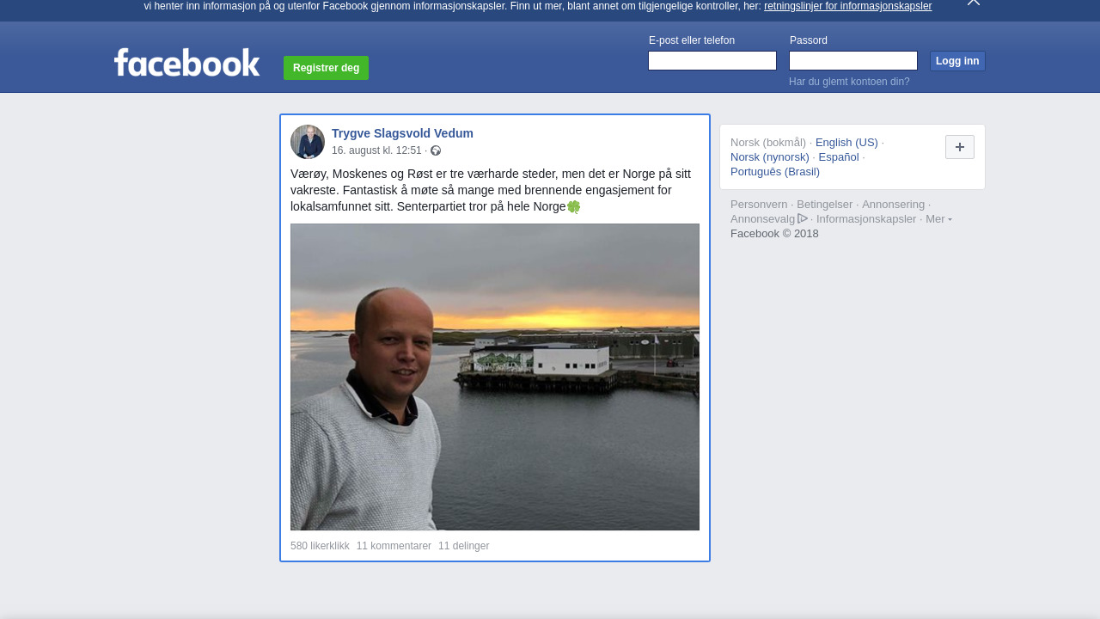Click the Facebook logo
Screen dimensions: 1100x619
click(x=186, y=63)
